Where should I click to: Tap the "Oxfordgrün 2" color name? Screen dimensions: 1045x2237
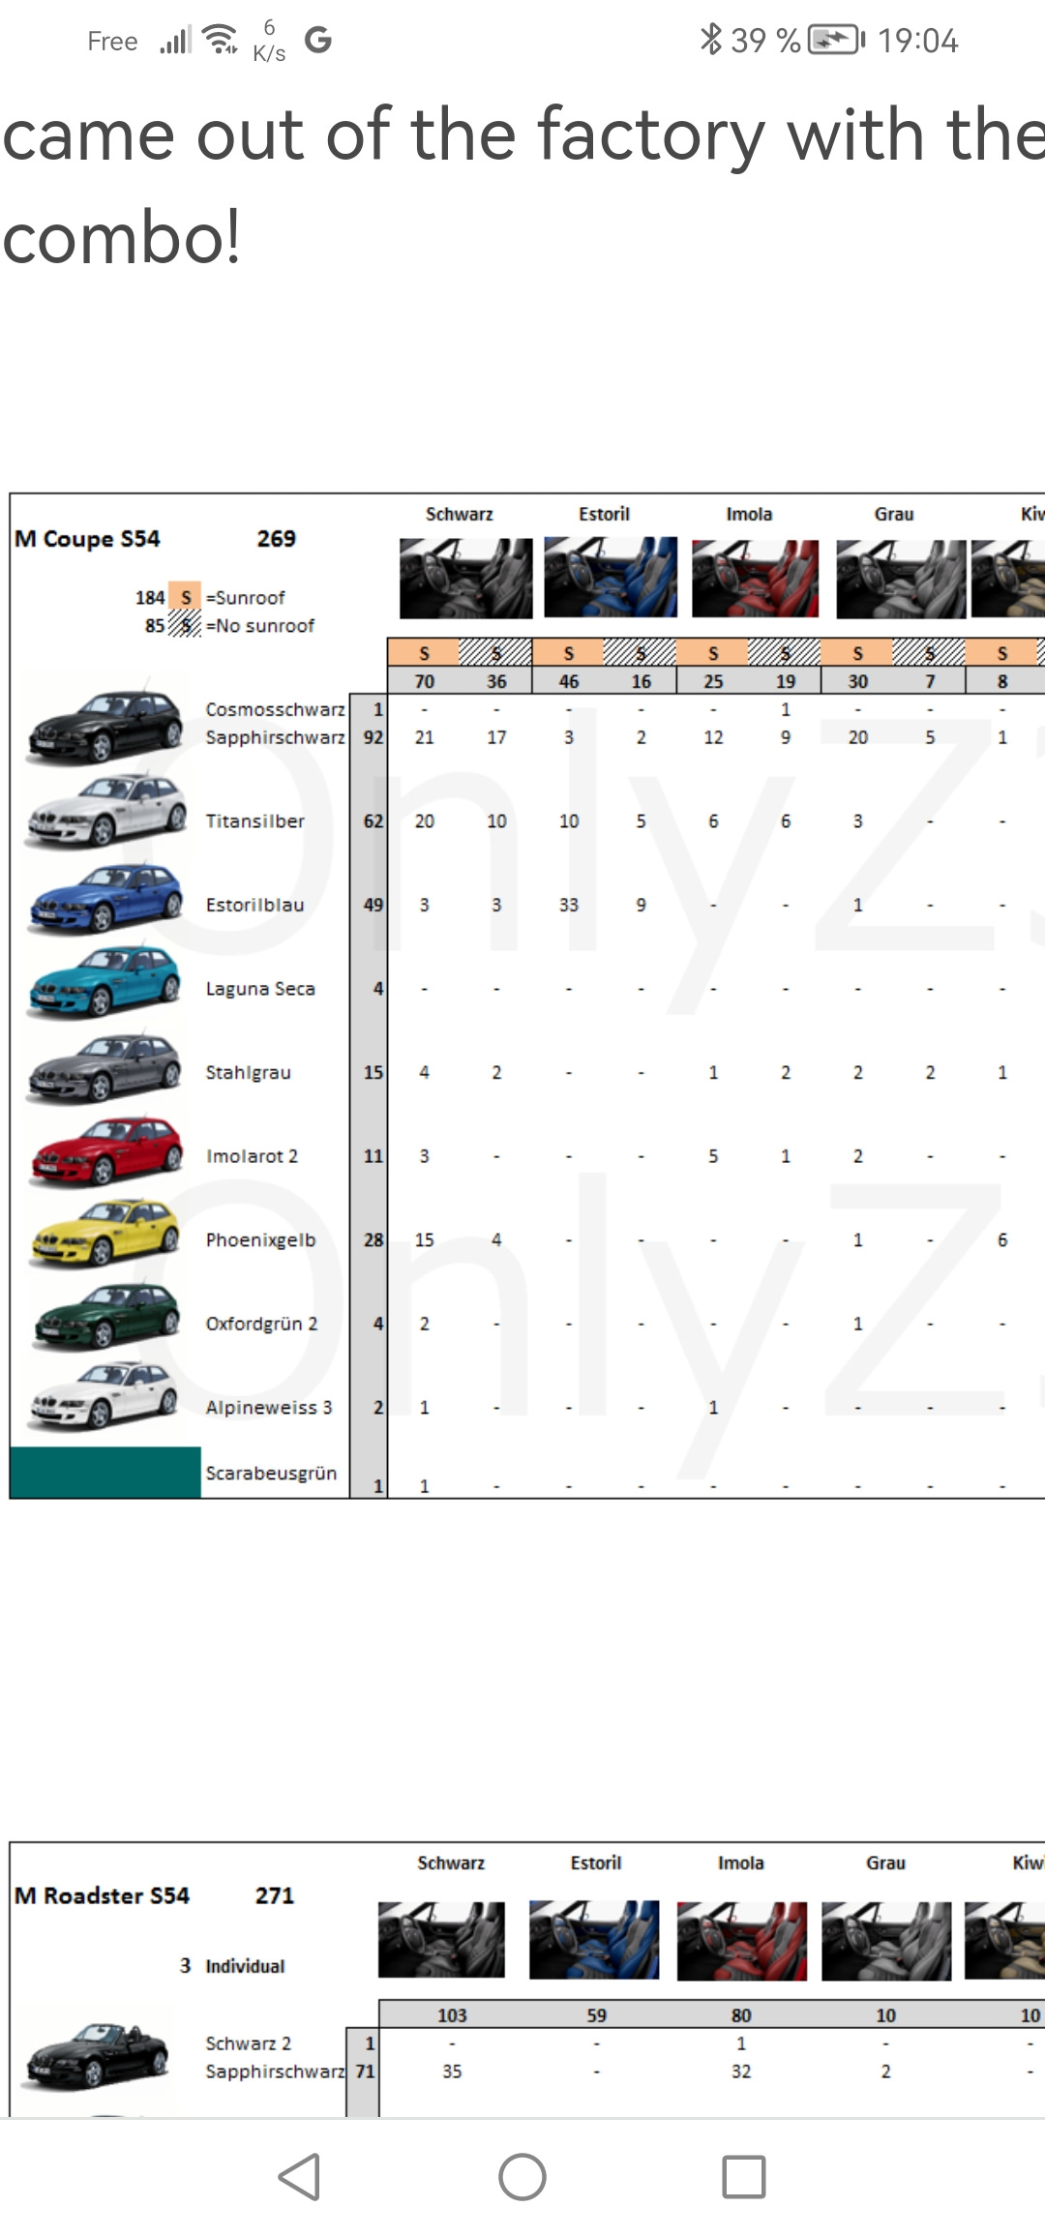[x=261, y=1324]
